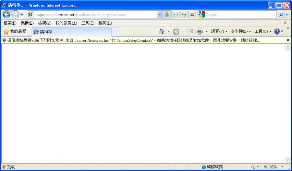292x171 pixels.
Task: Click the search magnifier button
Action: (281, 15)
